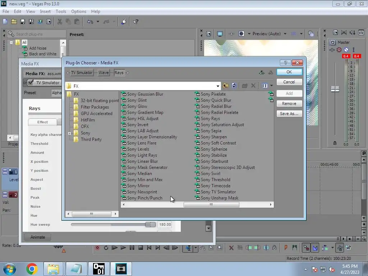Click the Remove button

coord(289,103)
